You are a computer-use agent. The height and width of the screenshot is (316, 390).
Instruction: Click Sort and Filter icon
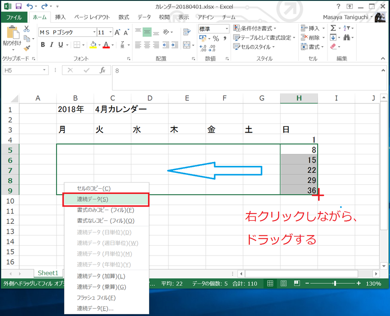(347, 28)
